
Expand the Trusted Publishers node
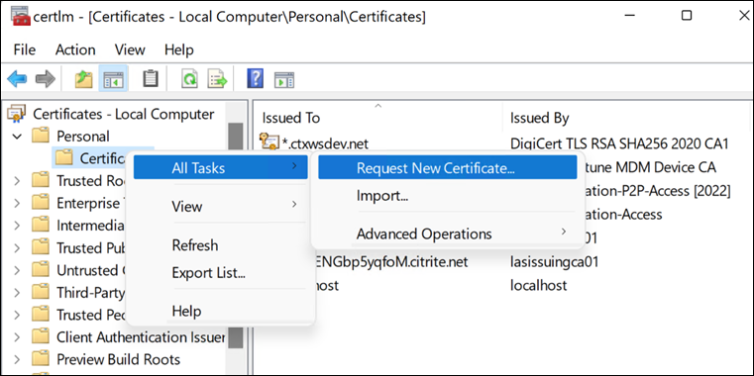(17, 248)
